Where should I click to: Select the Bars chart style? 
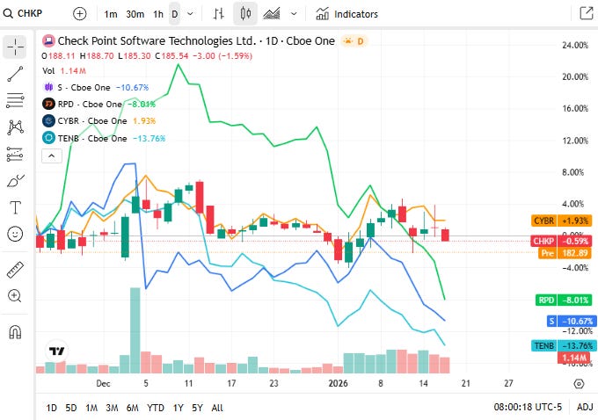point(218,14)
